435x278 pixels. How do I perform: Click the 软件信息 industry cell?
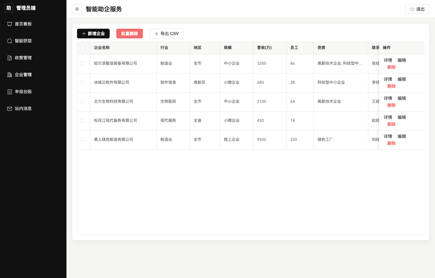(173, 82)
